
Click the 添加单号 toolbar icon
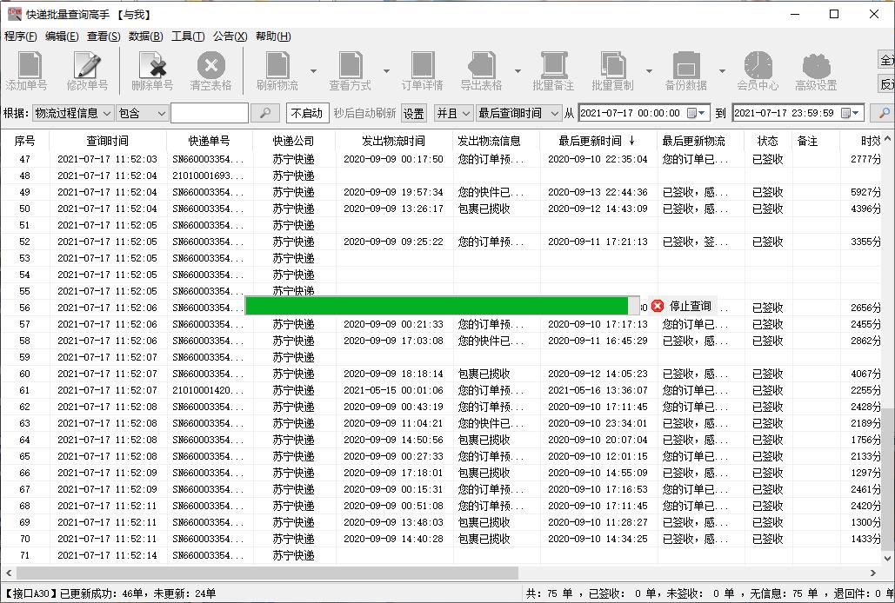pyautogui.click(x=27, y=70)
